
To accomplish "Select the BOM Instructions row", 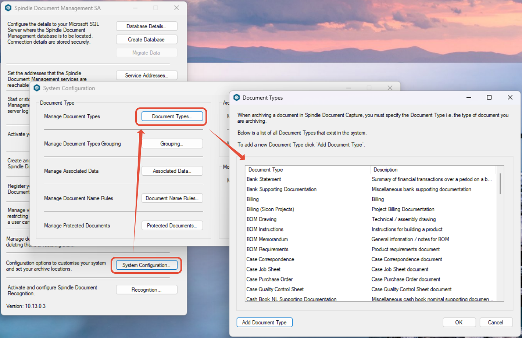I will [371, 229].
